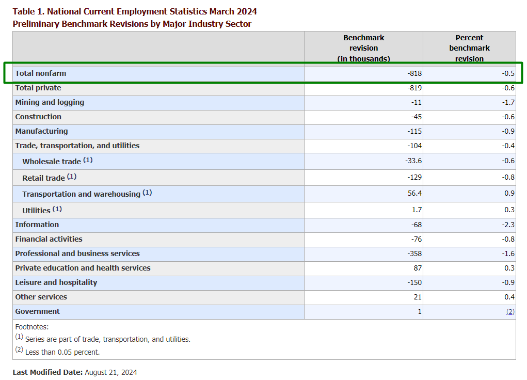527x380 pixels.
Task: Click the Last Modified Date text
Action: point(75,372)
